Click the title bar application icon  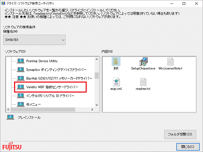pyautogui.click(x=3, y=3)
